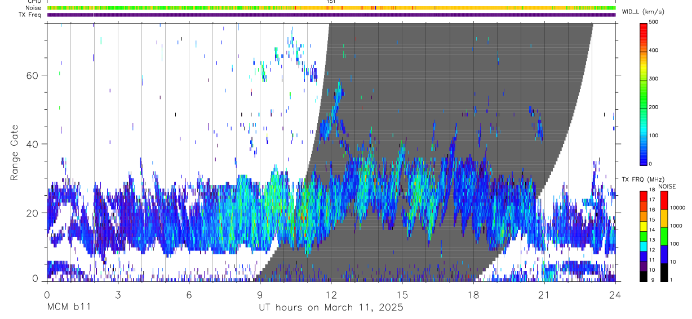Click the green 100–1000 NOISE scale segment
Image resolution: width=692 pixels, height=319 pixels.
(x=664, y=236)
